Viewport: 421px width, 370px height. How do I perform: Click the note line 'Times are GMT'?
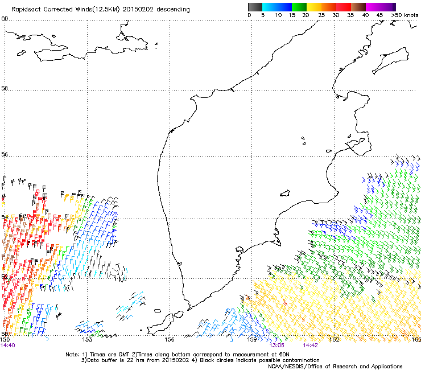pos(110,355)
